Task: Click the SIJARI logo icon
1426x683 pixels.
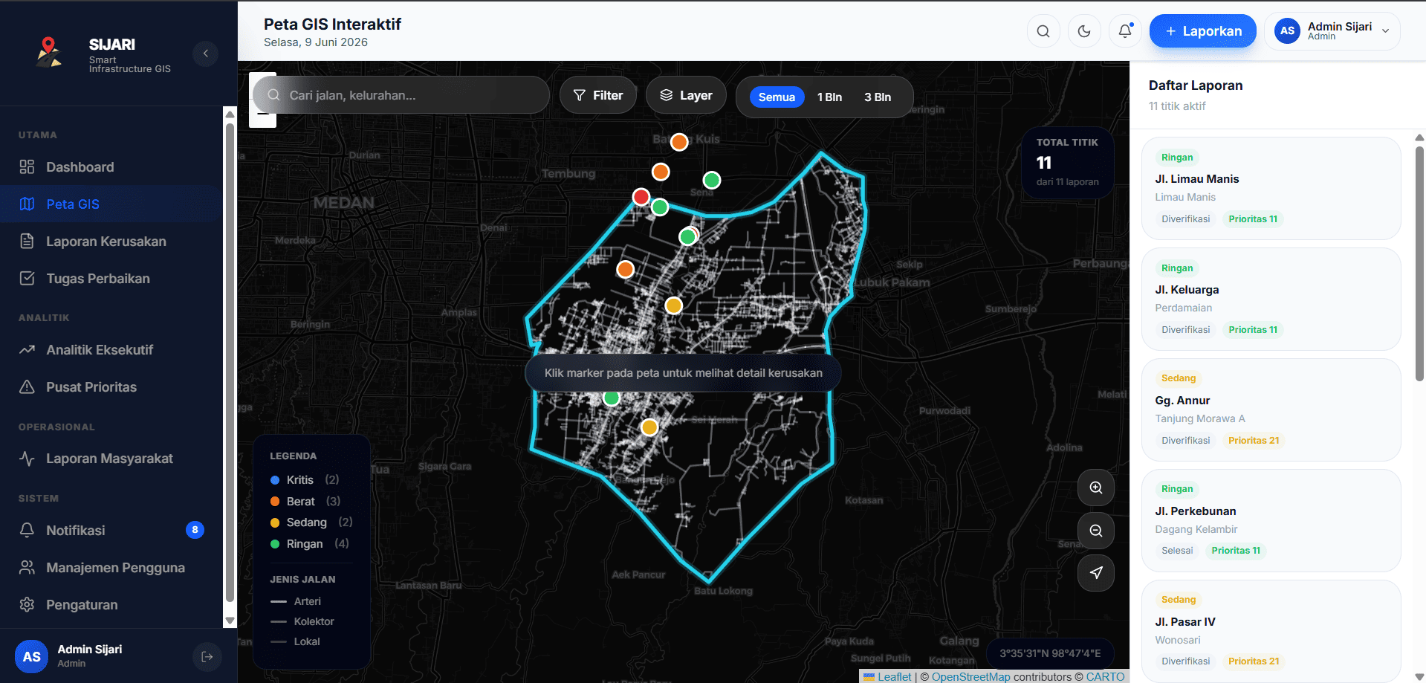Action: click(49, 52)
